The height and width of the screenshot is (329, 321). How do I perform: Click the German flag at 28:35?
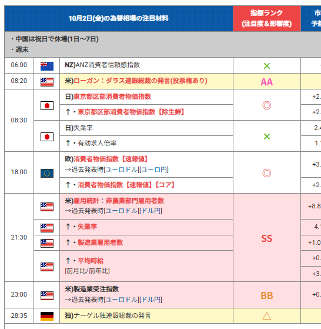click(46, 316)
